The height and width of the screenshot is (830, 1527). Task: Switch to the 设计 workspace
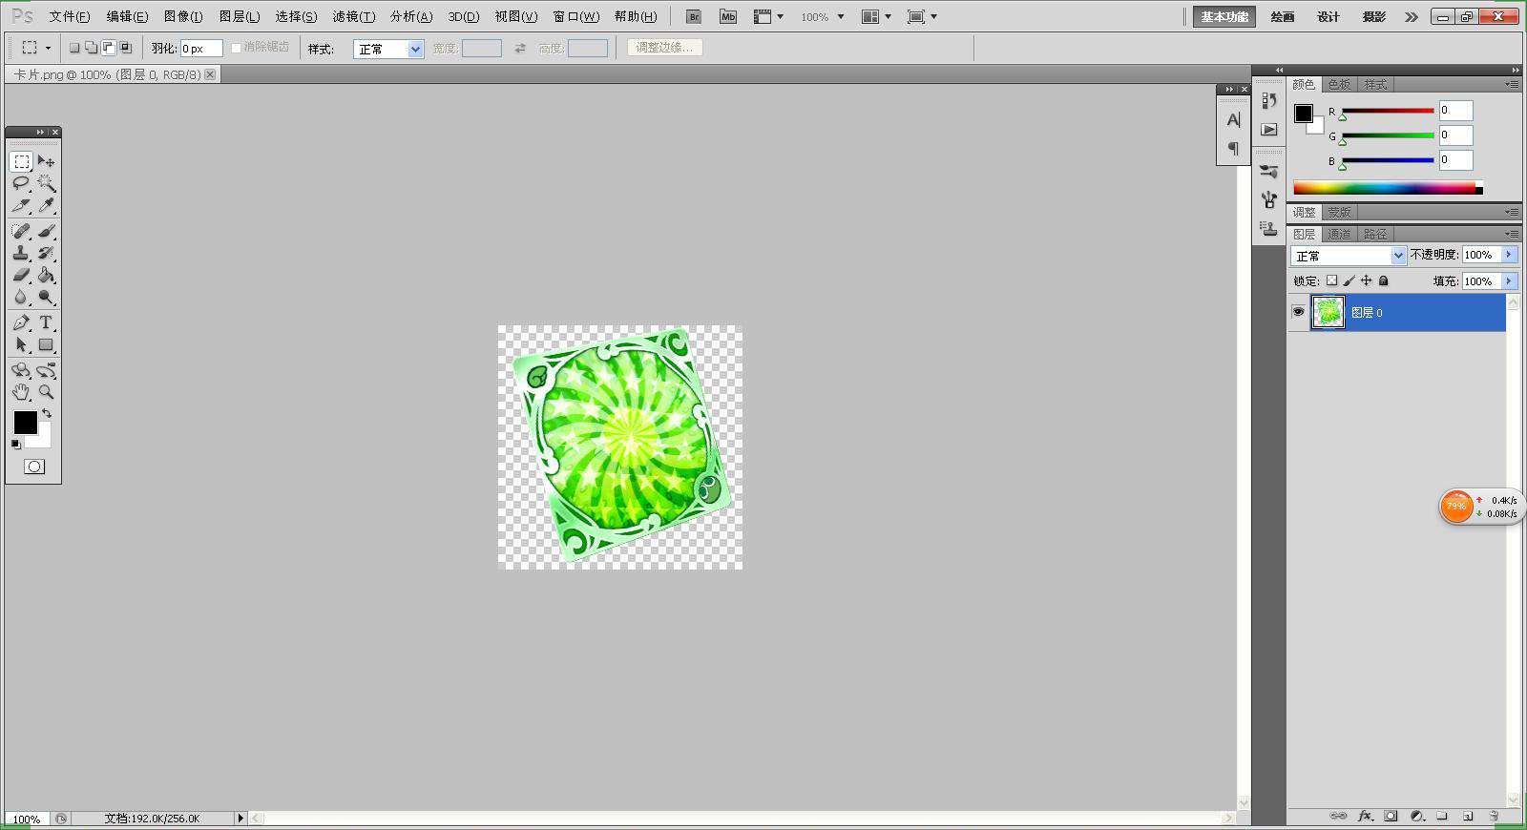[x=1328, y=16]
